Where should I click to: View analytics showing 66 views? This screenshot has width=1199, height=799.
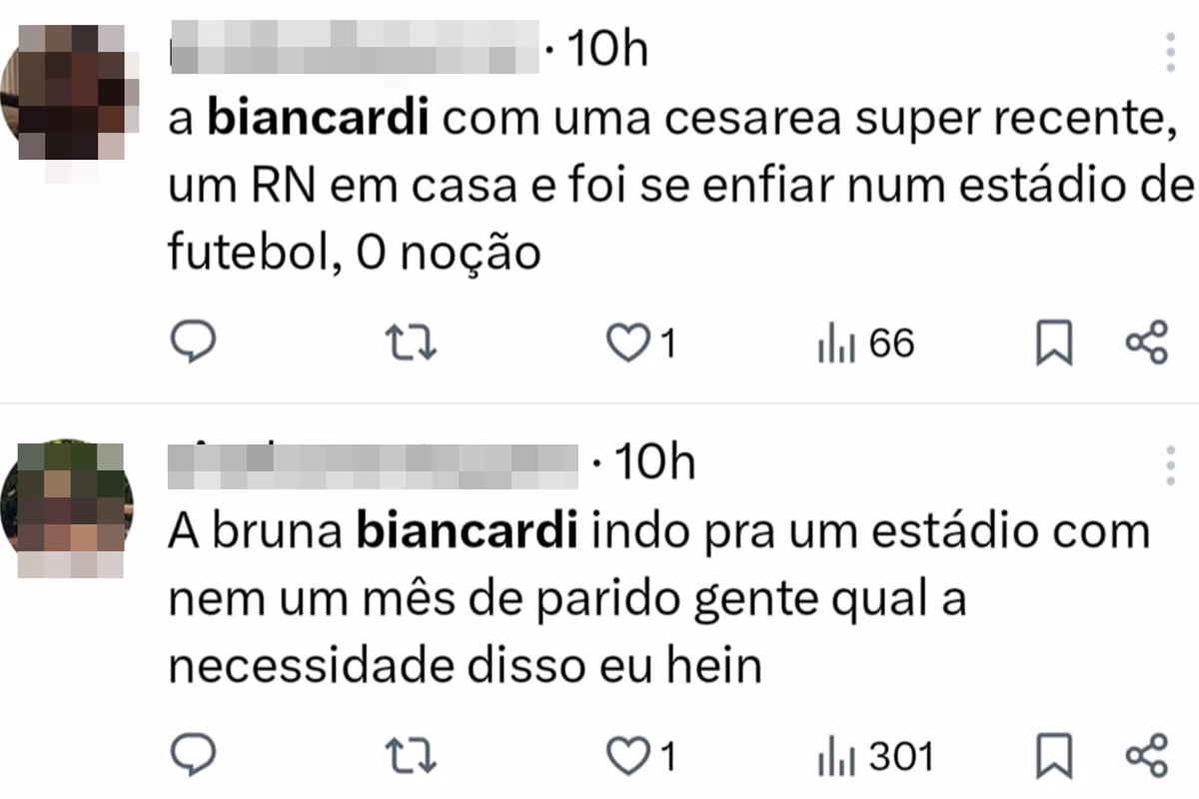865,345
